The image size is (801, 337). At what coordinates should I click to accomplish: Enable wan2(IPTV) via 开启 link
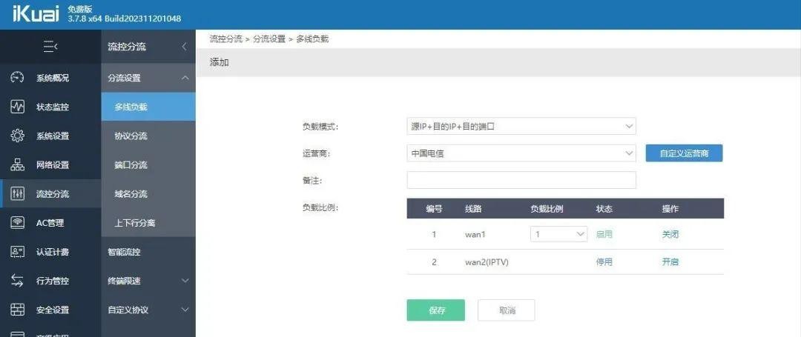tap(670, 262)
